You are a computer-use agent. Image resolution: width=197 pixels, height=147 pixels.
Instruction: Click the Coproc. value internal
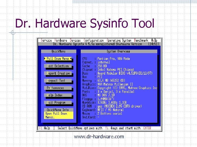pos(104,62)
